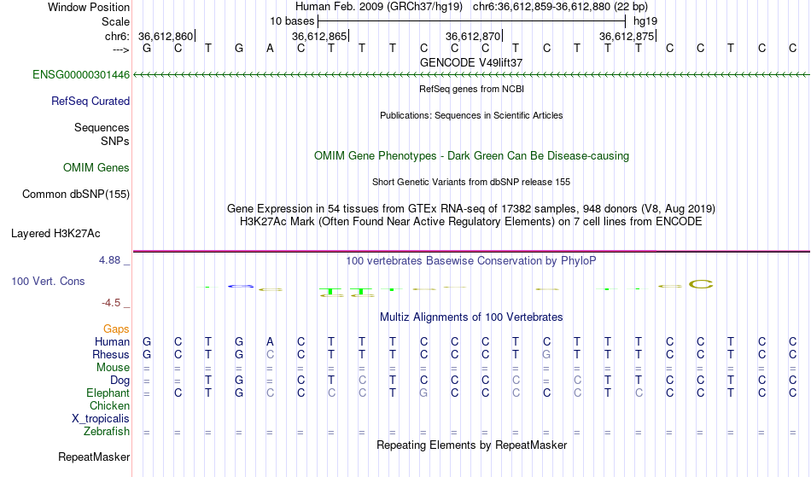Image resolution: width=811 pixels, height=477 pixels.
Task: Click the Scale label
Action: coord(115,21)
